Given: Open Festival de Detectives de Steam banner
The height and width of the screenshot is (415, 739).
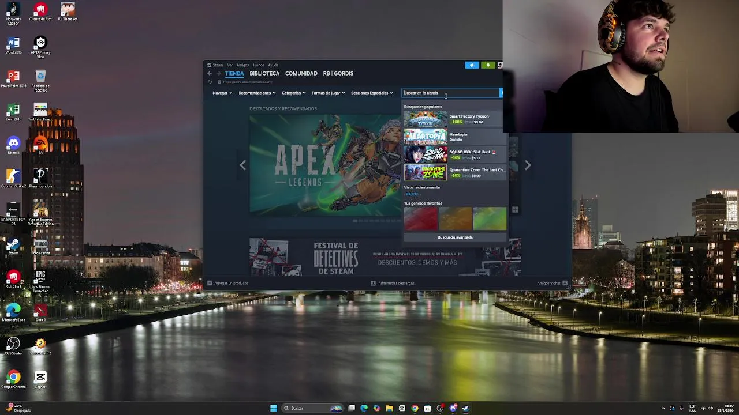Looking at the screenshot, I should (385, 257).
